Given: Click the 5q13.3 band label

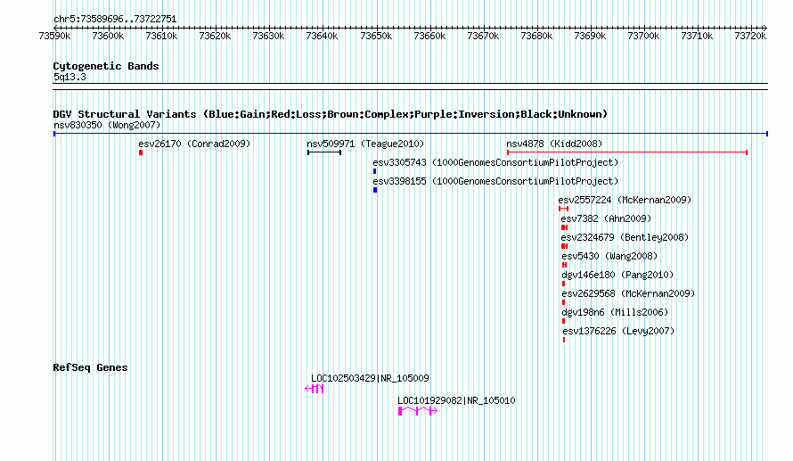Looking at the screenshot, I should coord(69,77).
